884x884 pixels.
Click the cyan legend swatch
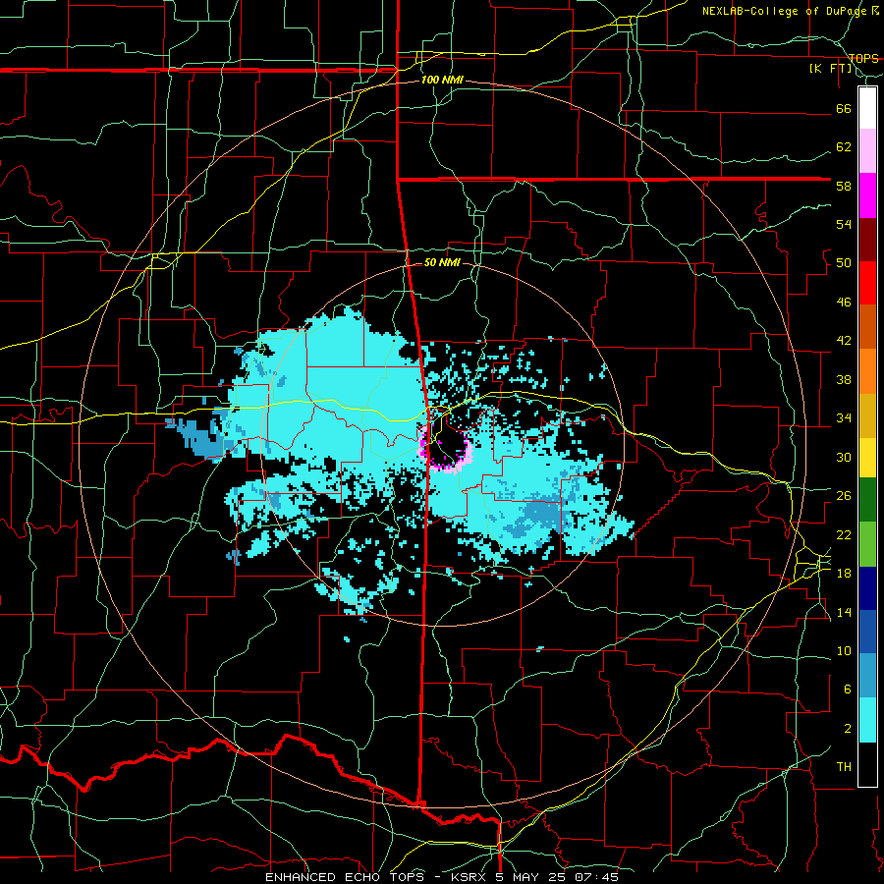[x=867, y=720]
